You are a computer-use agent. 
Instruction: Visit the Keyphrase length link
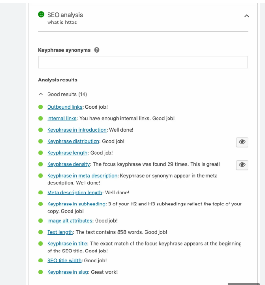click(67, 153)
